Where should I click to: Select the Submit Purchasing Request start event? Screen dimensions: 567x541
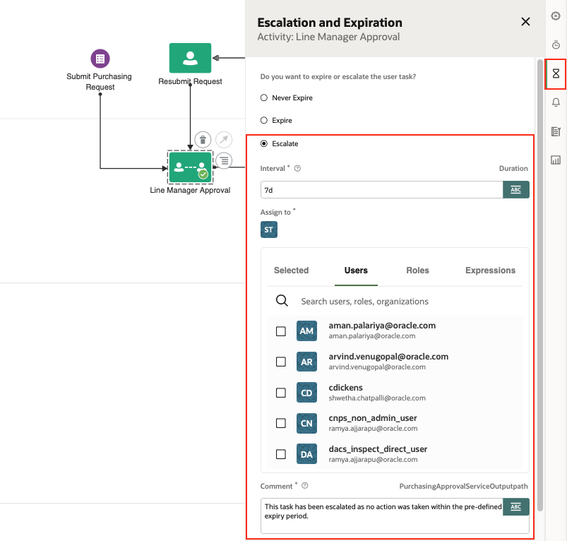100,59
